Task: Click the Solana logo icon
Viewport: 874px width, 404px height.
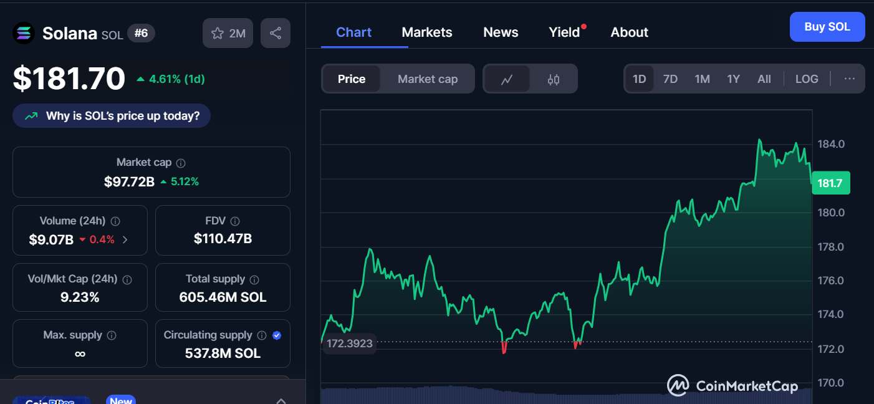Action: tap(24, 33)
